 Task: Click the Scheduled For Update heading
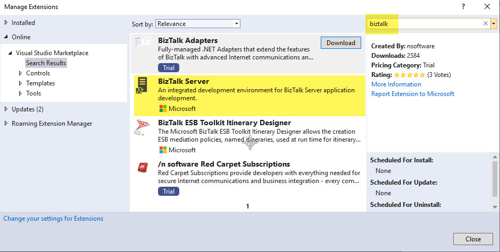tap(404, 183)
